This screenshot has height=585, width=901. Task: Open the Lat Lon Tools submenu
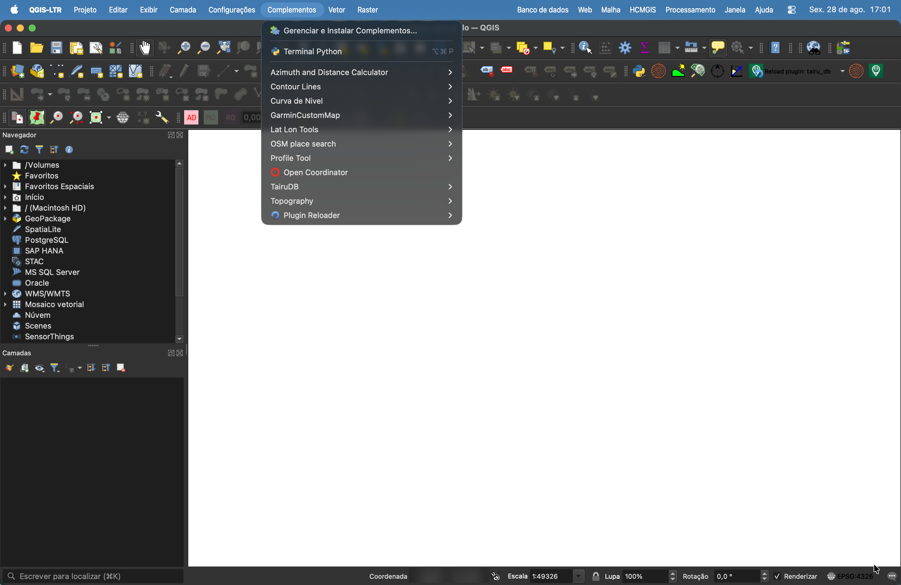point(361,129)
